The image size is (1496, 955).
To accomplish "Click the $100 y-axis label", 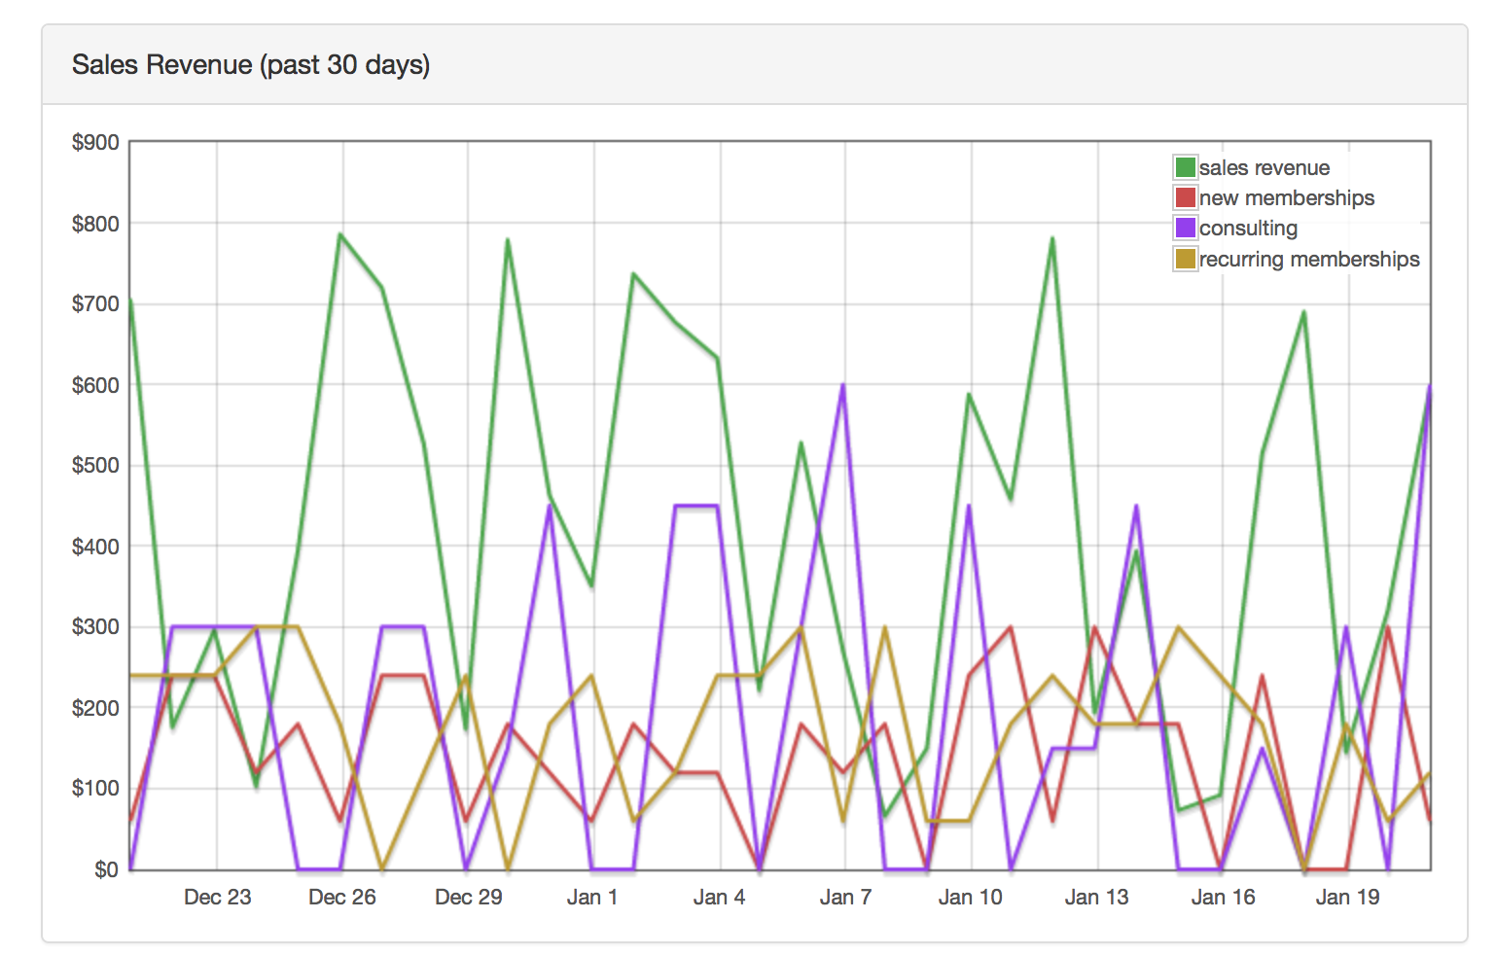I will pyautogui.click(x=95, y=788).
